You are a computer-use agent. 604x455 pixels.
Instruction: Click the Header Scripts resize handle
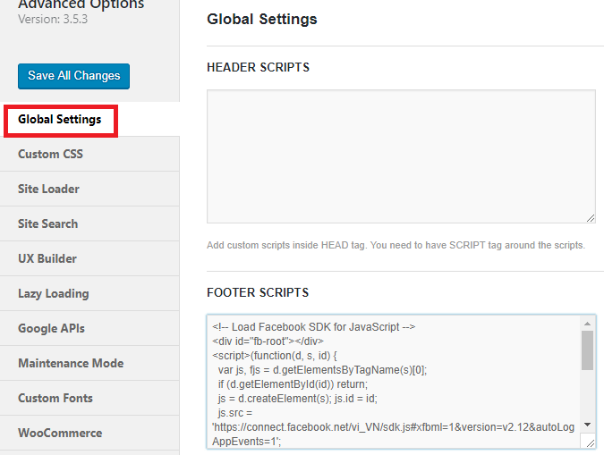[x=591, y=218]
